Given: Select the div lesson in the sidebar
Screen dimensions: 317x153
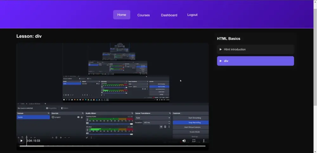Looking at the screenshot, I should click(255, 61).
